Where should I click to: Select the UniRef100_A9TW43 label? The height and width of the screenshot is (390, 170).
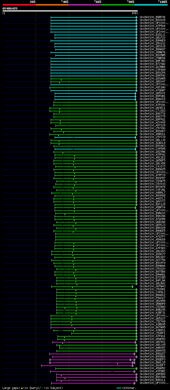(x=152, y=286)
